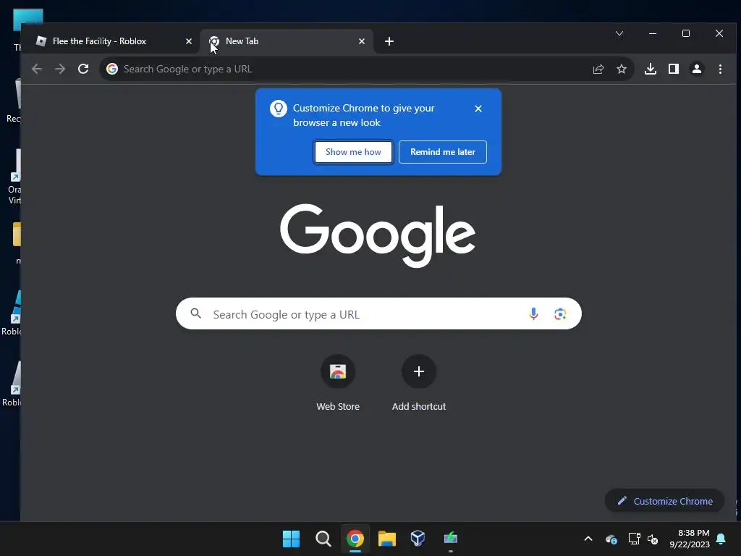Expand the hidden system tray icons
741x556 pixels.
coord(588,539)
